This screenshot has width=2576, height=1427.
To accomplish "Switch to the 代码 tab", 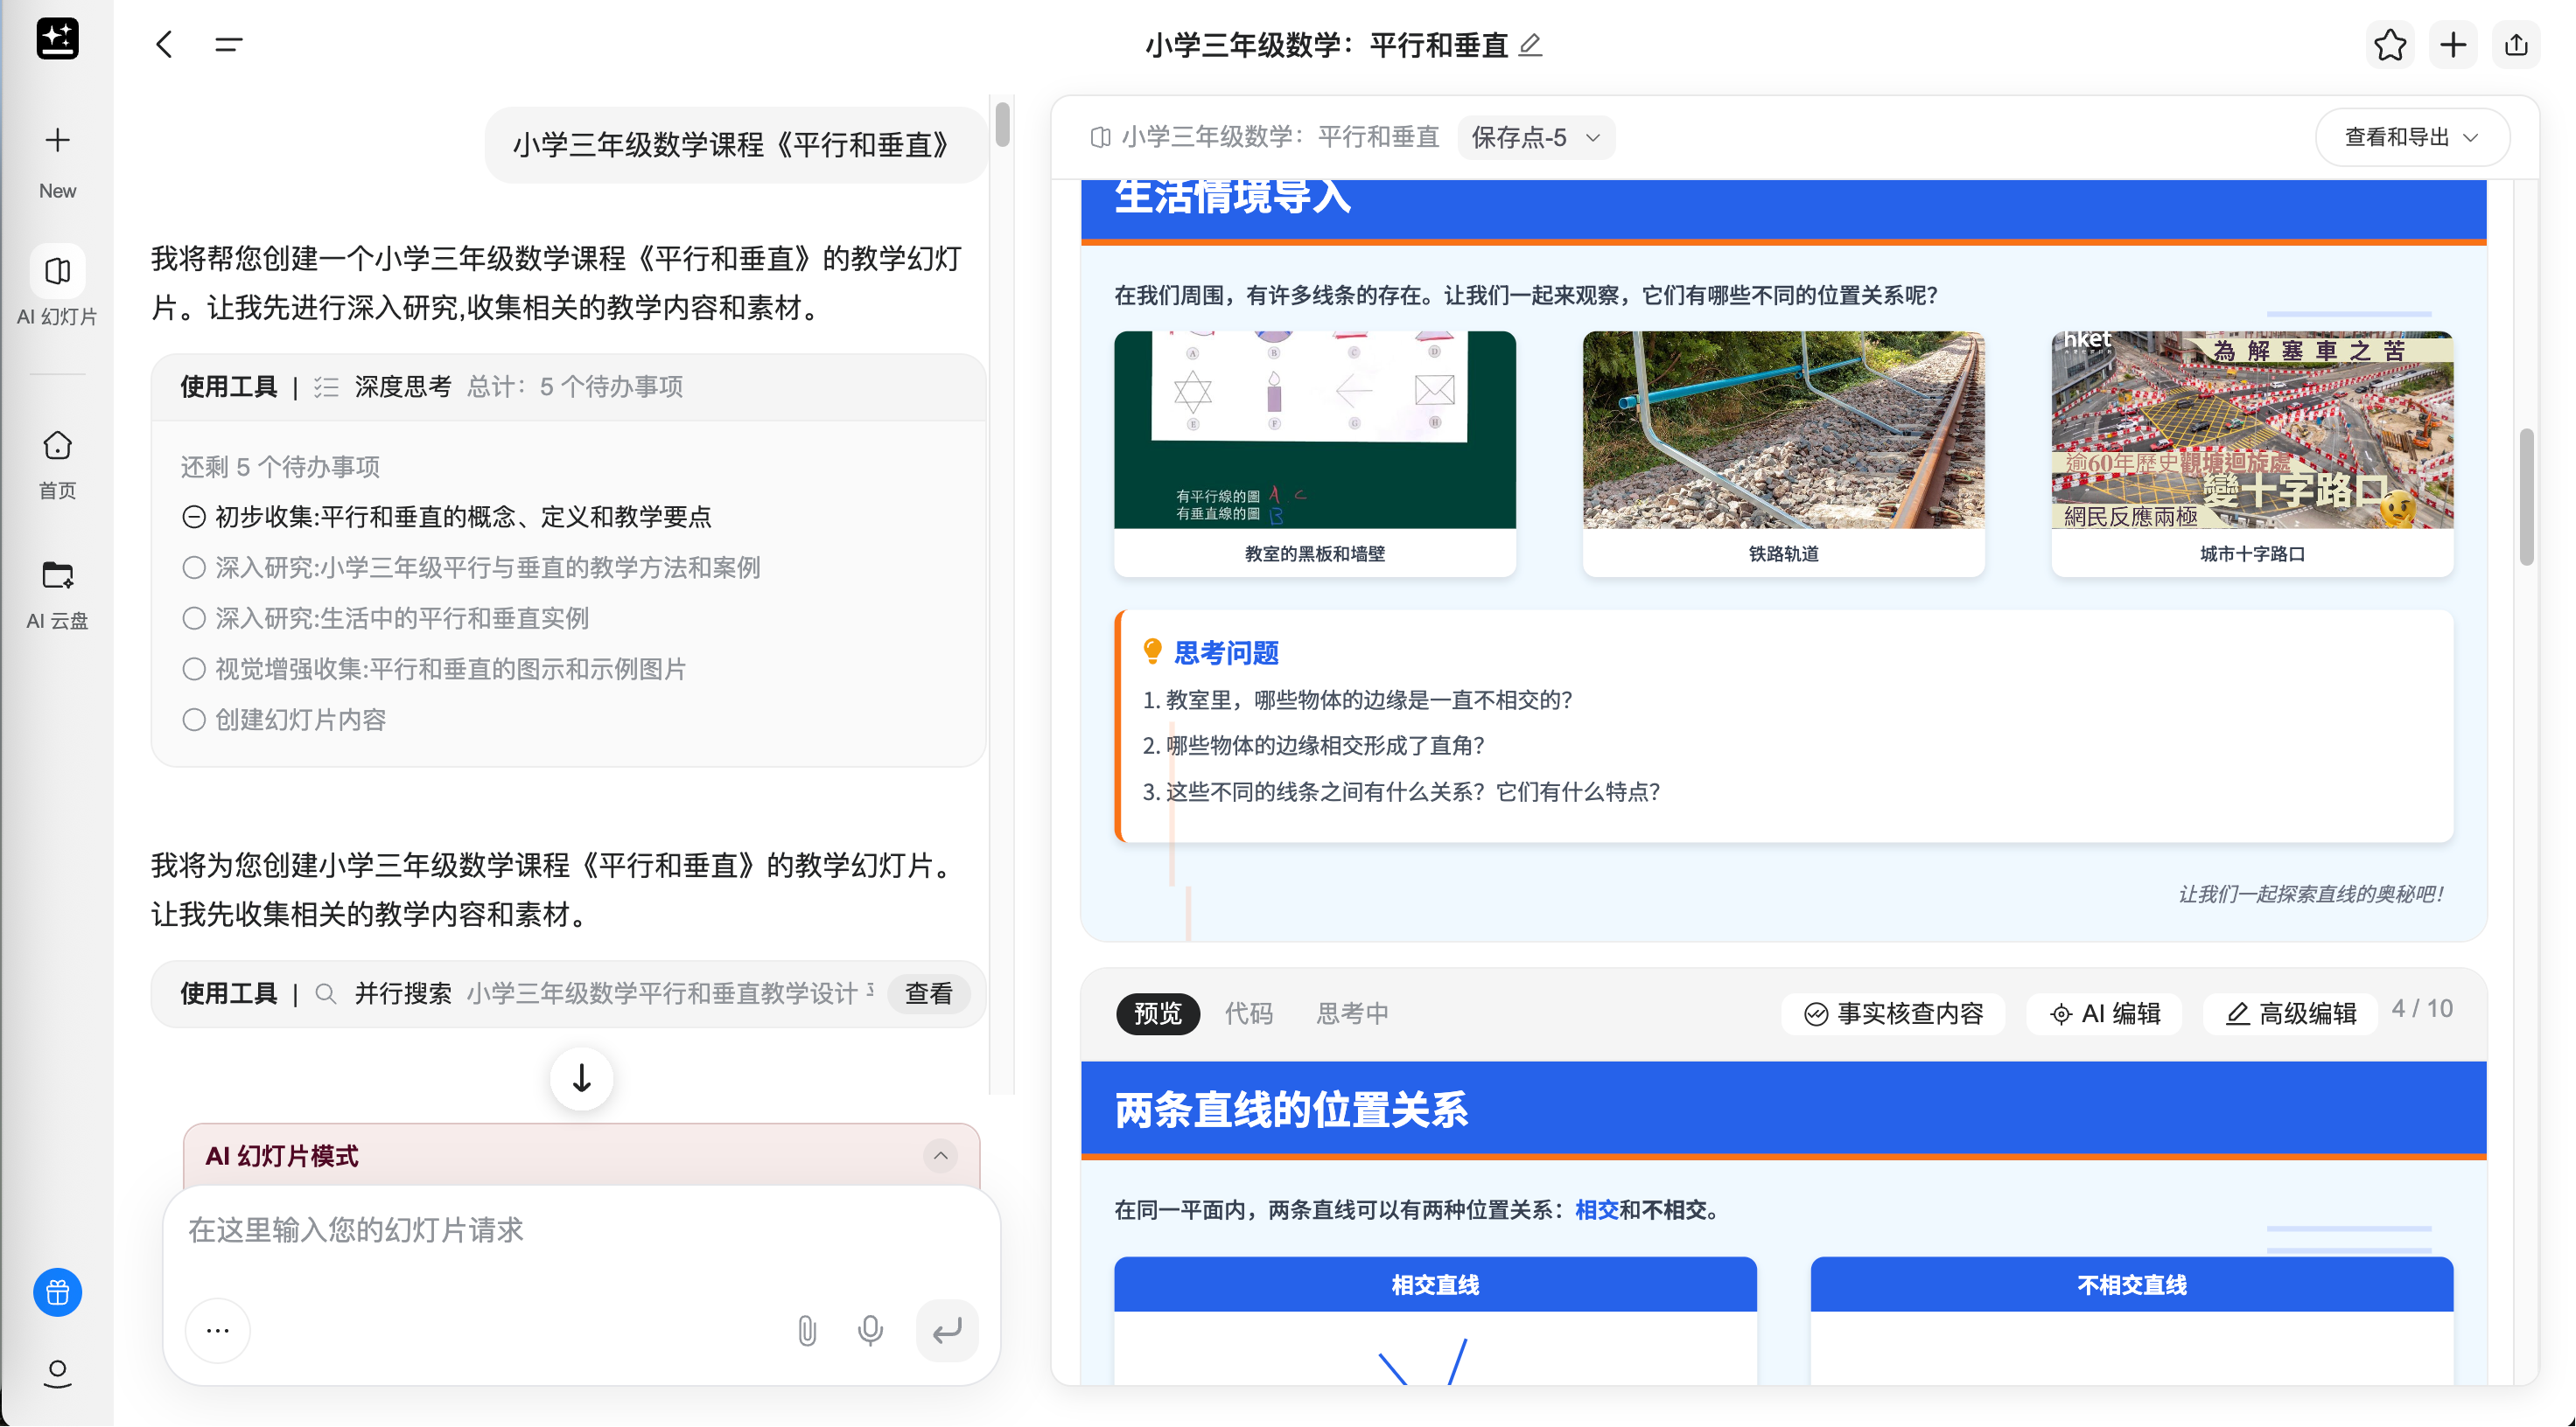I will (1249, 1013).
